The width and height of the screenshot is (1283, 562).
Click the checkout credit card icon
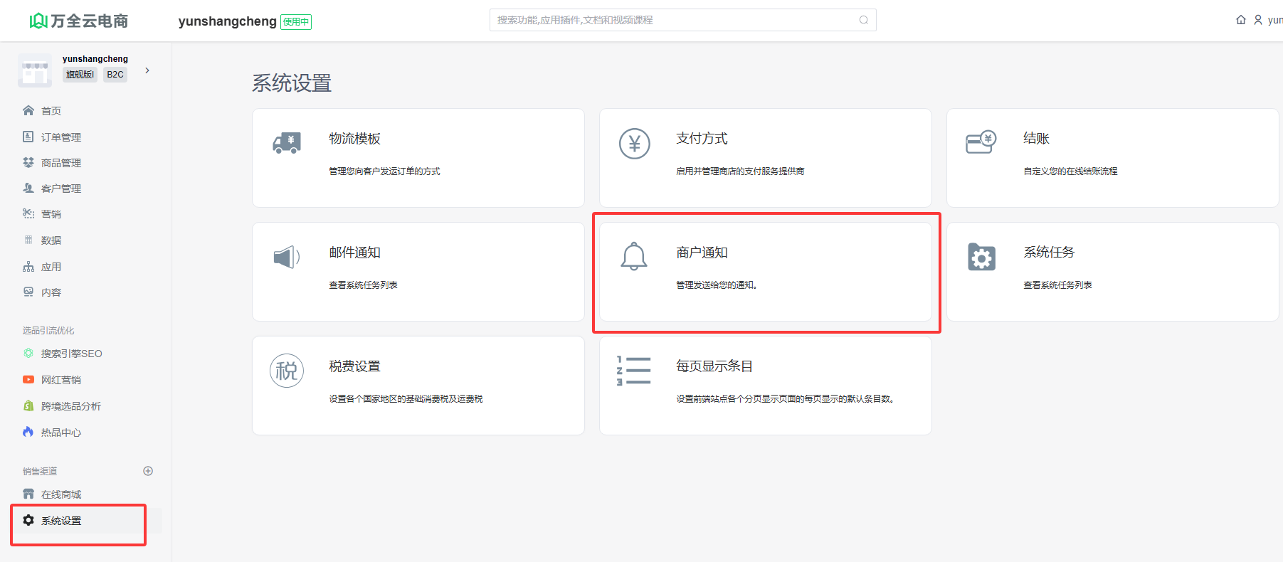pos(981,142)
